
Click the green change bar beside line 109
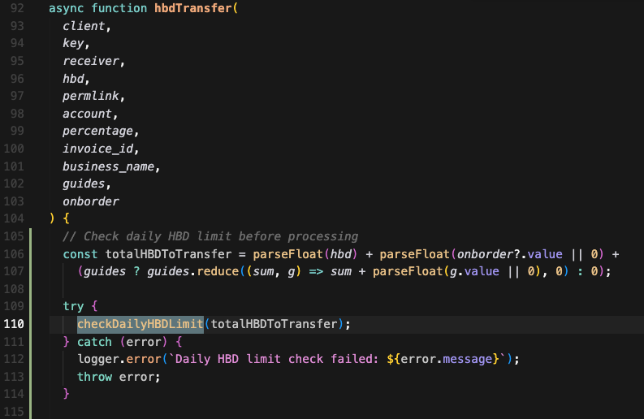coord(31,306)
